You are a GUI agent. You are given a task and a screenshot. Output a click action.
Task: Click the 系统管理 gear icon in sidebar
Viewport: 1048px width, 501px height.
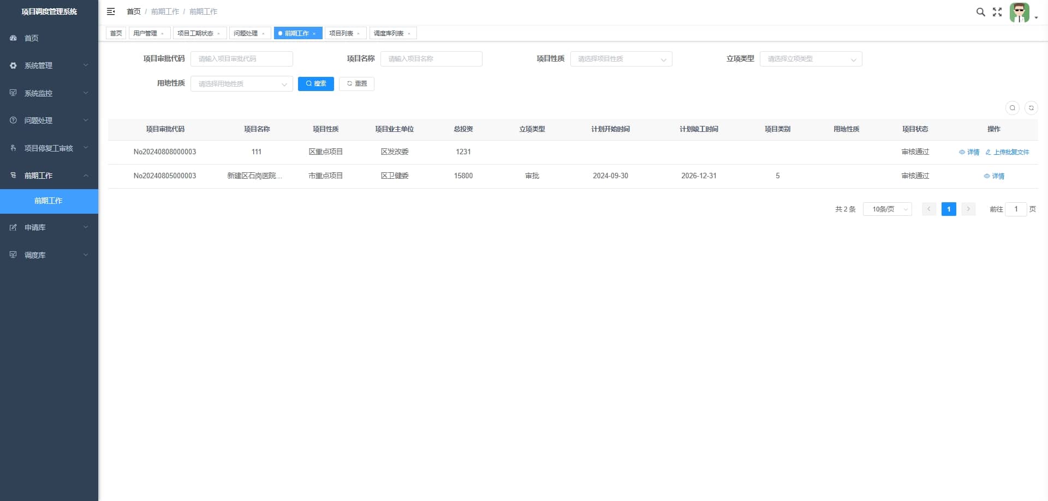(13, 65)
